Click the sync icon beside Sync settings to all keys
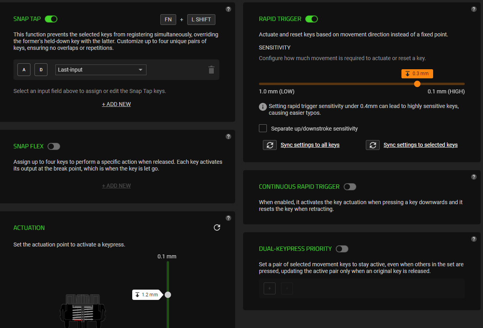 (270, 145)
